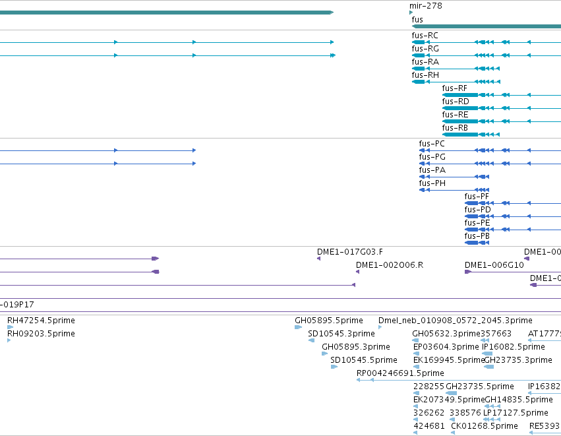561x436 pixels.
Task: Click the fus-PD protein label
Action: [478, 210]
